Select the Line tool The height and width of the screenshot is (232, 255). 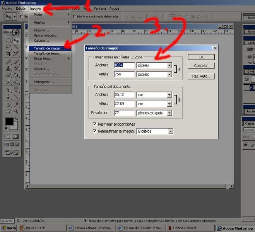pyautogui.click(x=16, y=97)
